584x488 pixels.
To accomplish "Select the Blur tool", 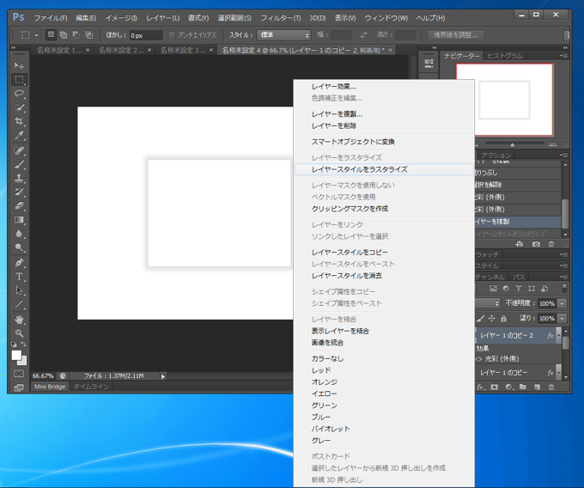I will [19, 234].
